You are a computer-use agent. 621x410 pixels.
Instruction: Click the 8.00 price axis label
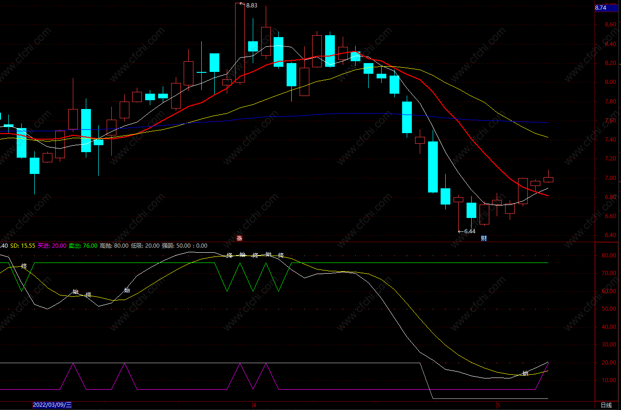(610, 82)
